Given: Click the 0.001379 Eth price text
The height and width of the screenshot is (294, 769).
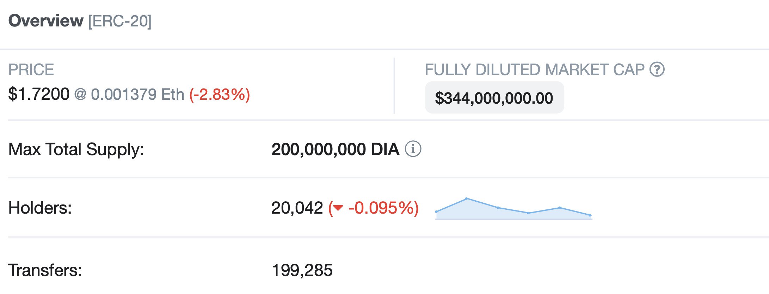Looking at the screenshot, I should click(x=137, y=94).
